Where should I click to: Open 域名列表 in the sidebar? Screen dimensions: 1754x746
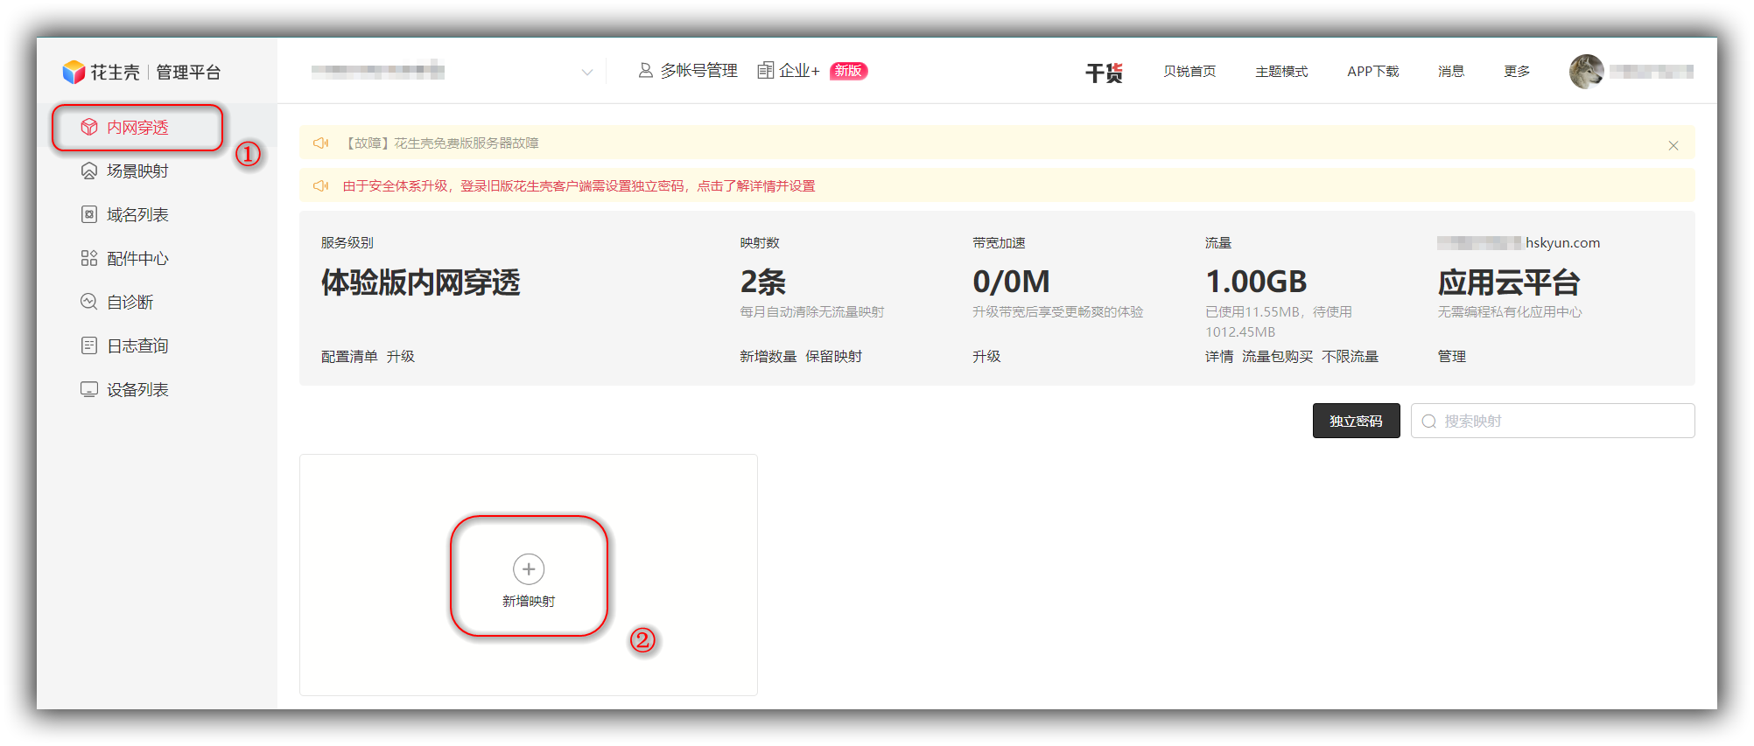(137, 214)
